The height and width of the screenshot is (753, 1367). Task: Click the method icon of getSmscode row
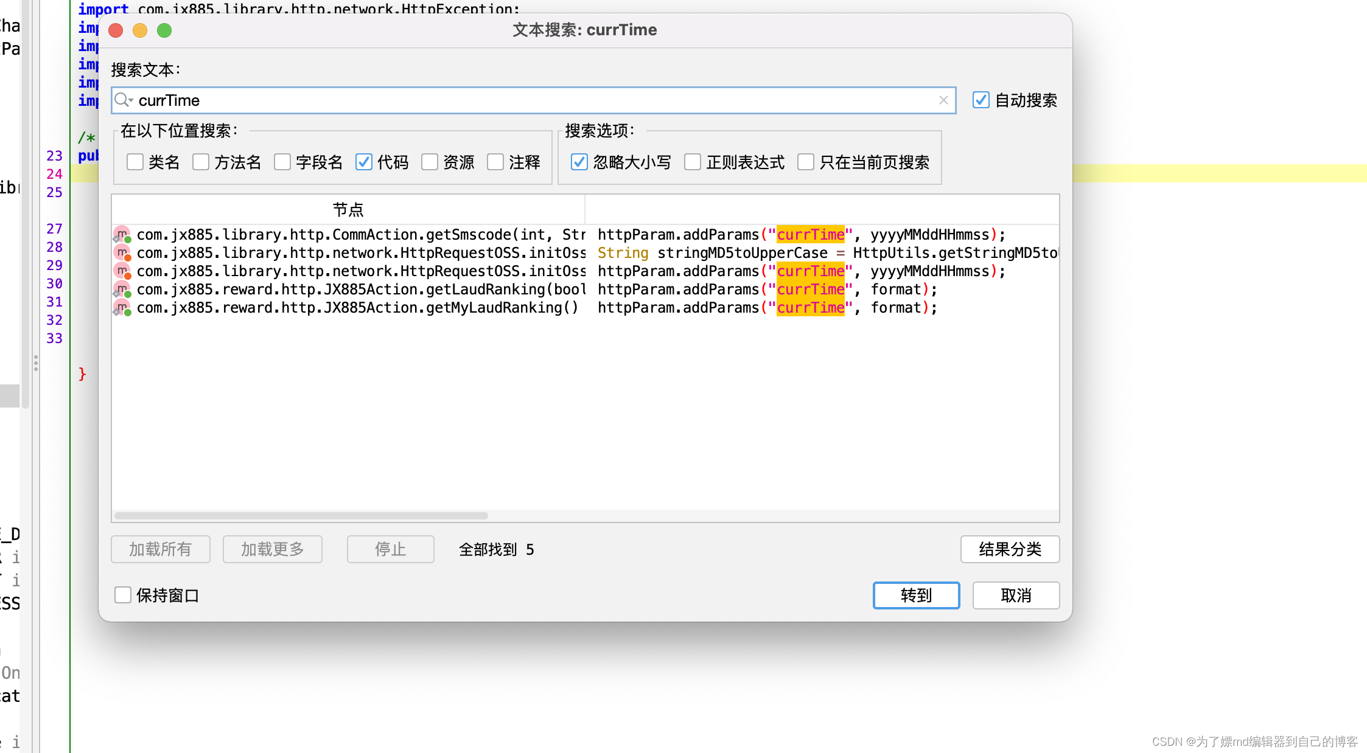tap(122, 235)
